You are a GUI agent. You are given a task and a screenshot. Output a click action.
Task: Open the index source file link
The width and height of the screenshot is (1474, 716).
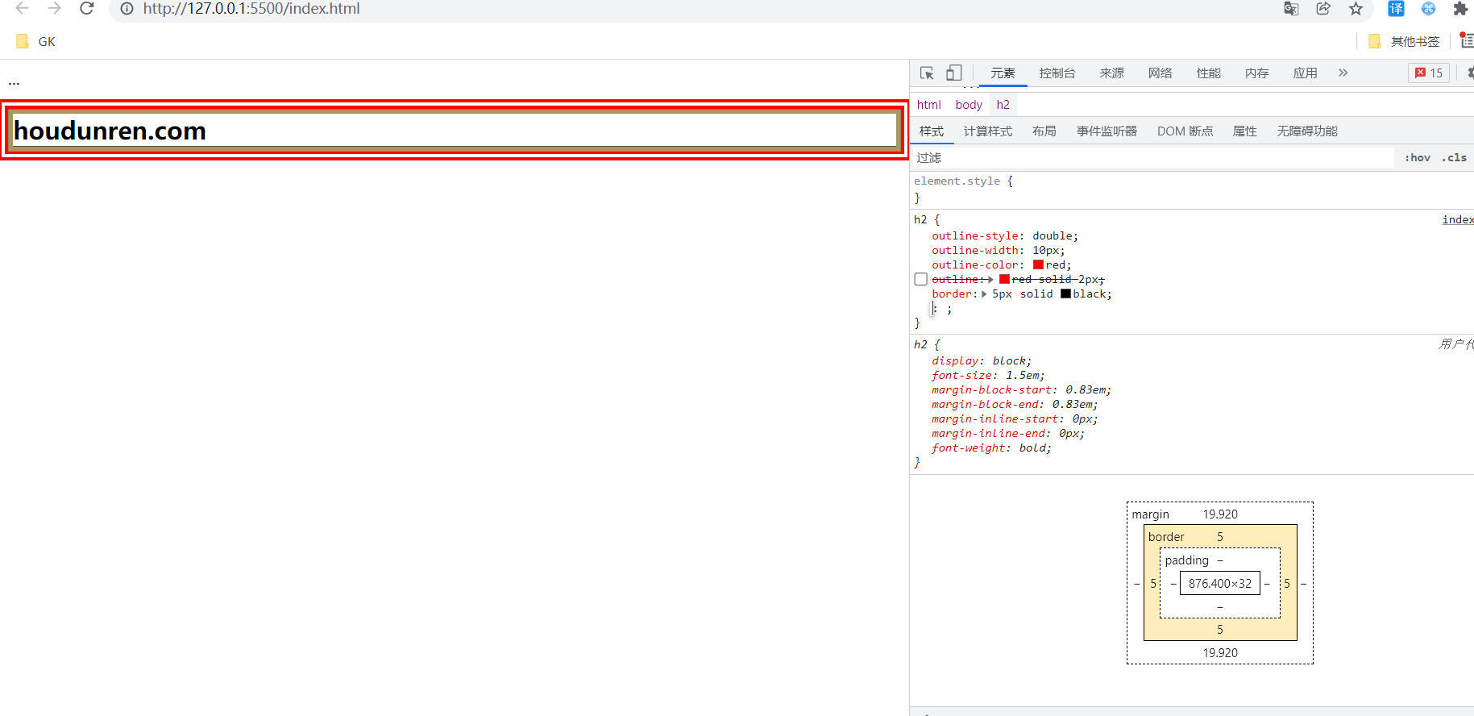click(x=1457, y=220)
